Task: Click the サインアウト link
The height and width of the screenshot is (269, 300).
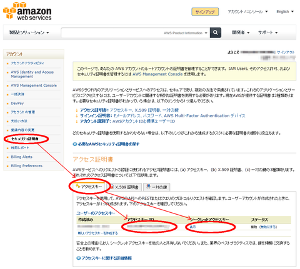Action: [286, 52]
